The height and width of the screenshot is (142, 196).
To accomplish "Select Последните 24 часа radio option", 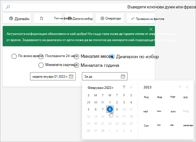I will (x=41, y=56).
